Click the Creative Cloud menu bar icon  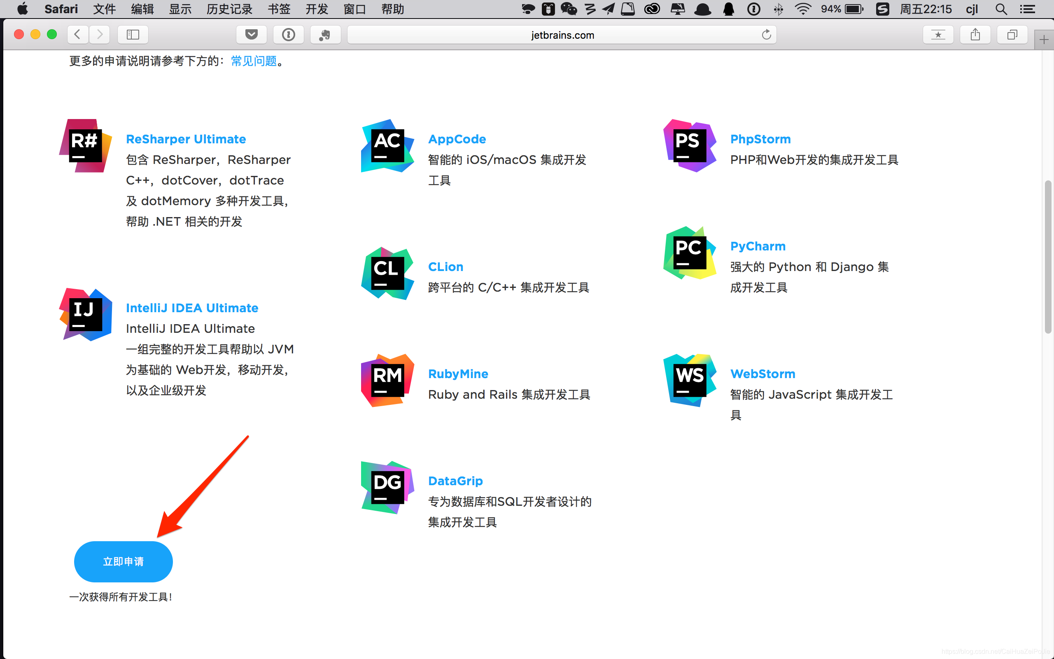click(x=652, y=9)
